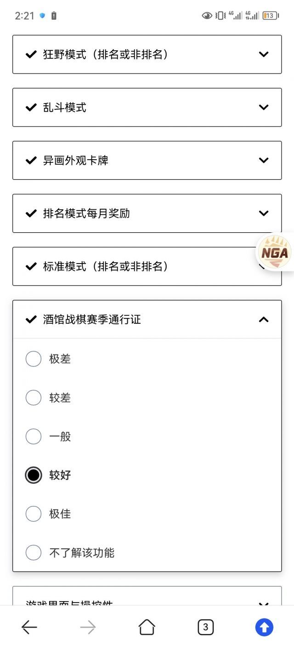Expand the 狂野模式 section chevron
This screenshot has width=294, height=649.
tap(264, 54)
